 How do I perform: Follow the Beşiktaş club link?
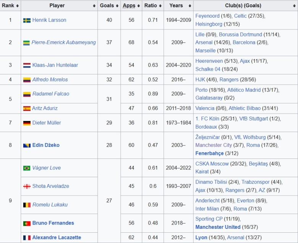[x=258, y=164]
